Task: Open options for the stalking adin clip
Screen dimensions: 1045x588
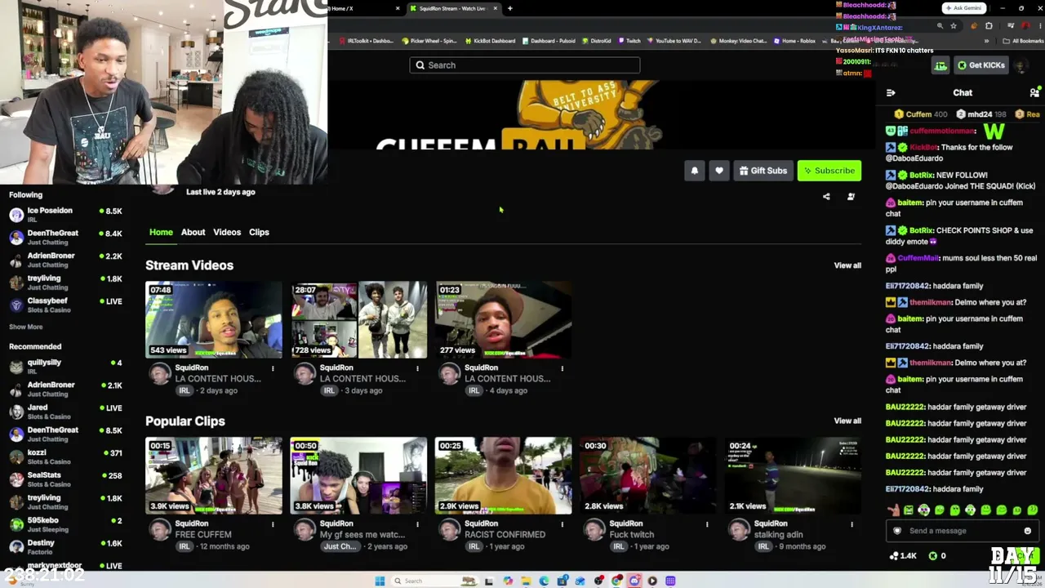Action: click(x=852, y=524)
